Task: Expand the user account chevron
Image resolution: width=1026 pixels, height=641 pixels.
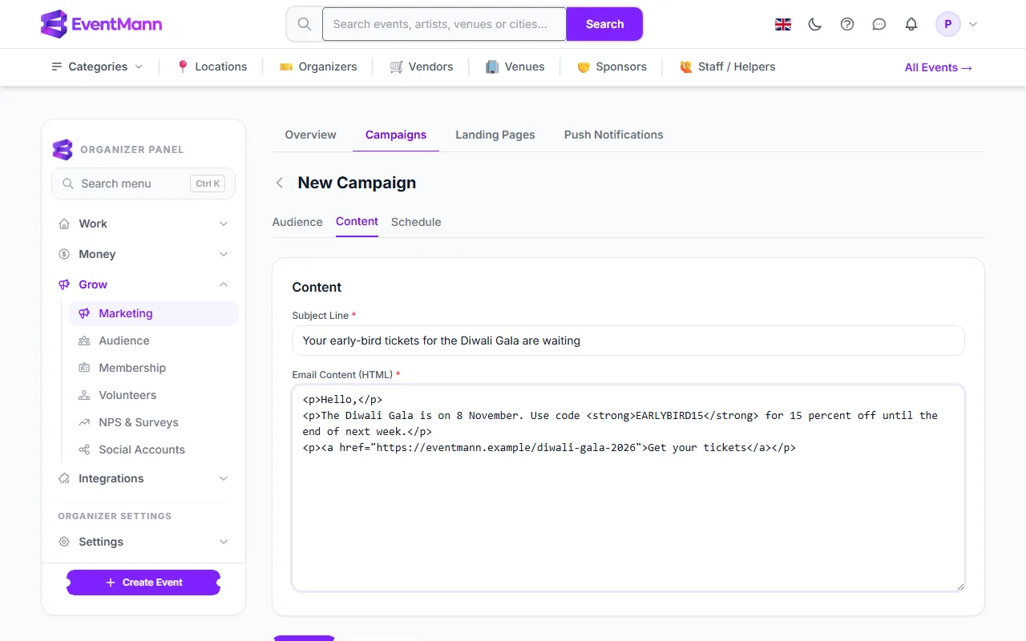Action: (x=973, y=24)
